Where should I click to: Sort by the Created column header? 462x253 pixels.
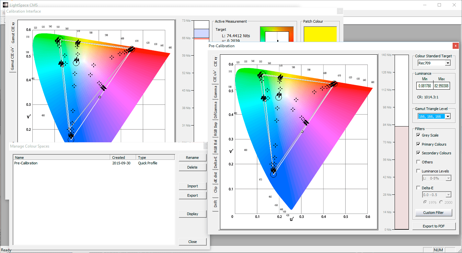pyautogui.click(x=123, y=158)
